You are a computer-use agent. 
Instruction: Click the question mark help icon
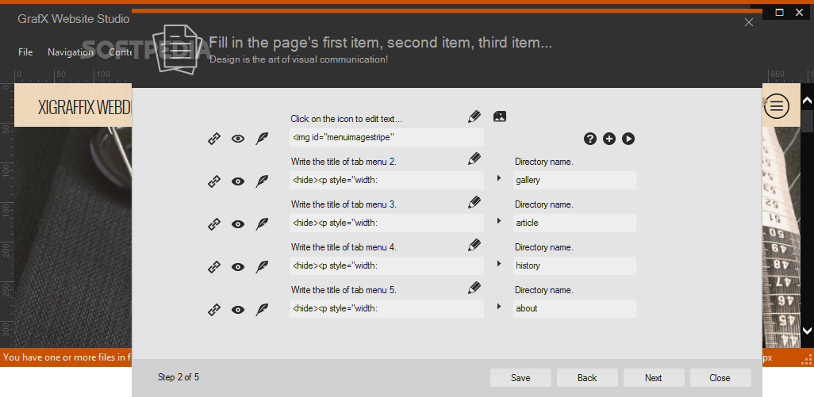point(589,139)
